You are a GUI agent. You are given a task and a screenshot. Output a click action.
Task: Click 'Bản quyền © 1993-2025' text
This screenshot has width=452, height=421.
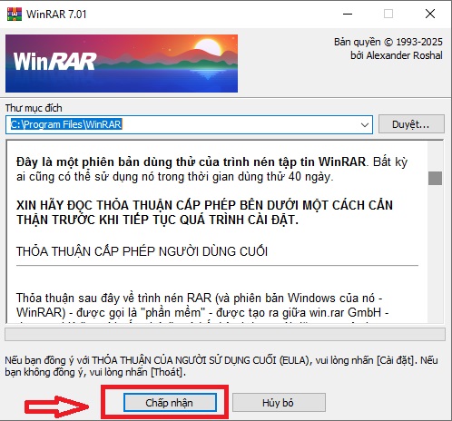(388, 42)
